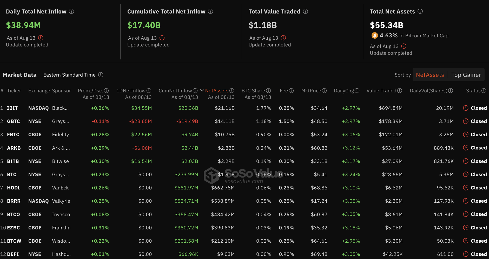Click red alert icon under Cumulative Total Net Inflow
This screenshot has width=489, height=259.
[162, 38]
